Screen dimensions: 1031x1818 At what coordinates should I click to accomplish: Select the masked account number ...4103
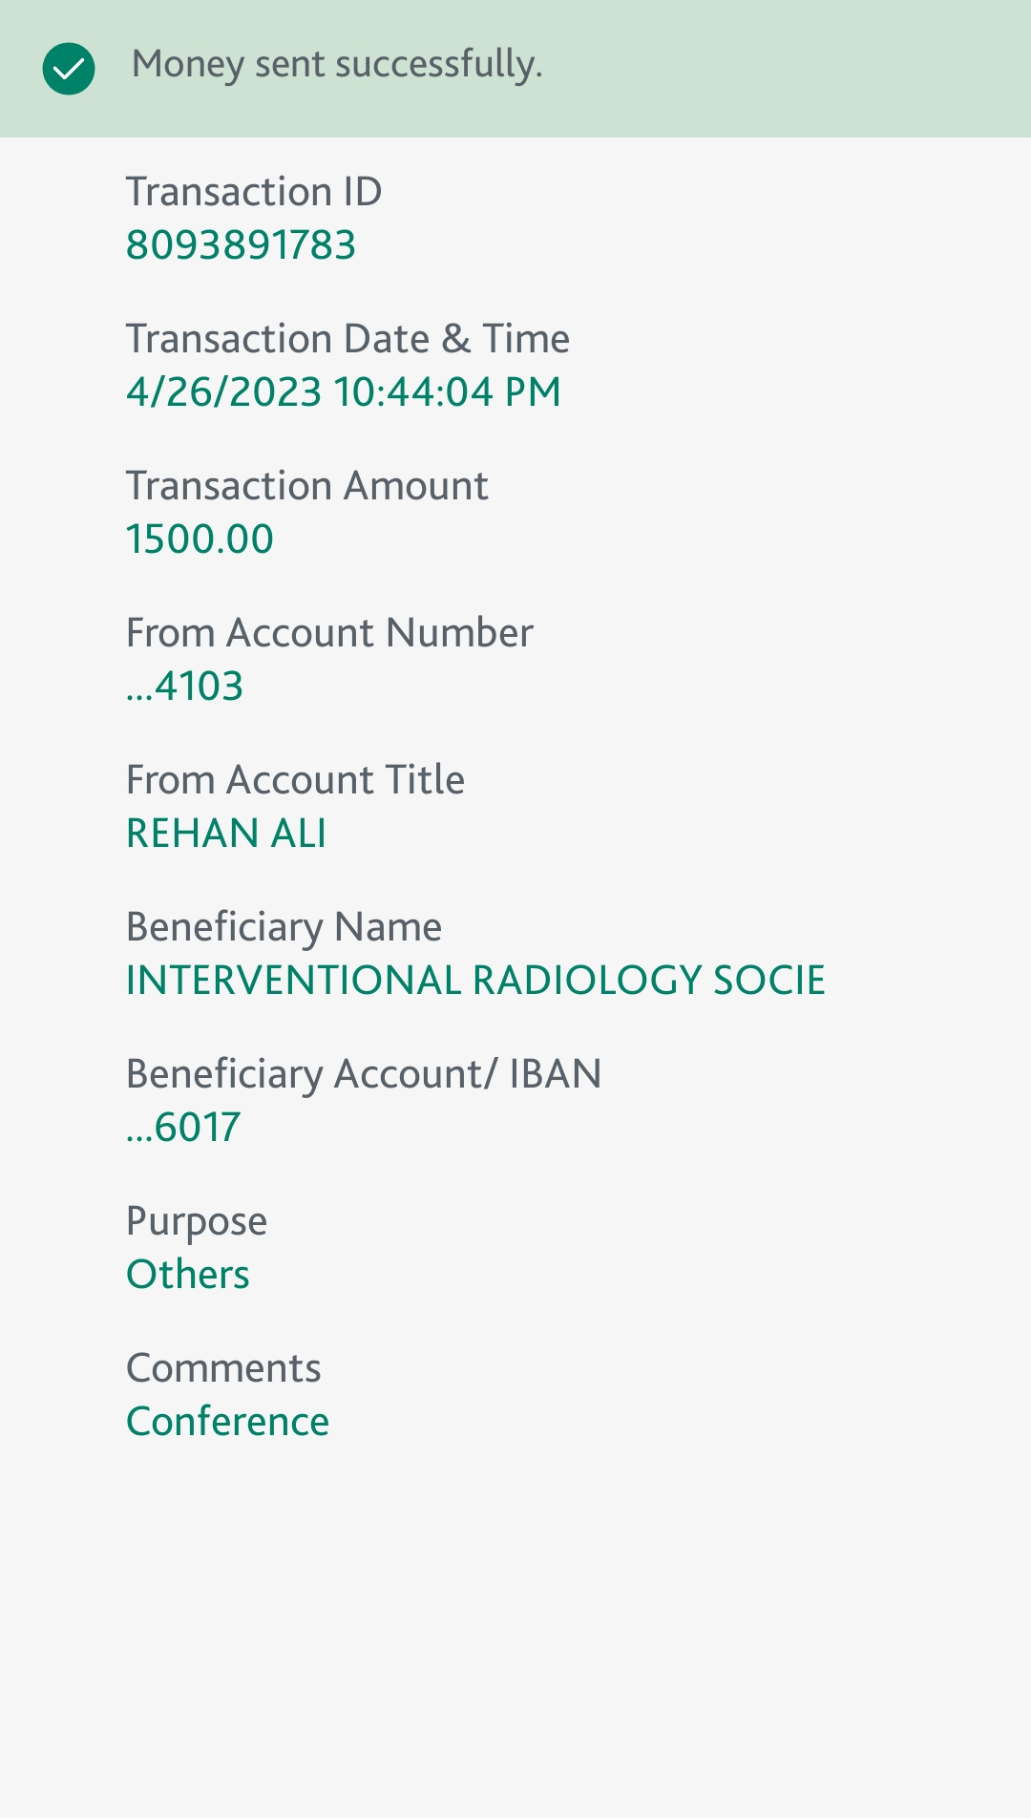click(185, 687)
